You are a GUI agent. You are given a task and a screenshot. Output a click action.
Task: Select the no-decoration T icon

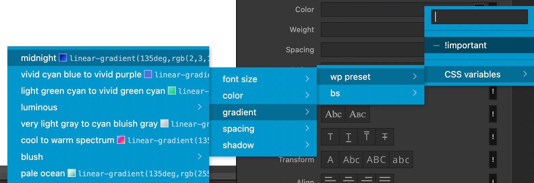[x=330, y=136]
